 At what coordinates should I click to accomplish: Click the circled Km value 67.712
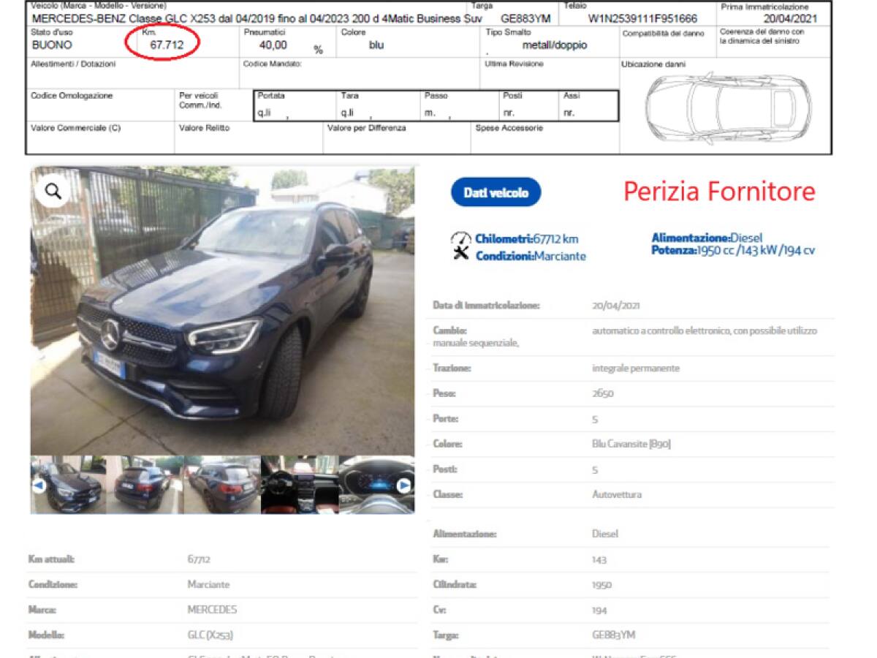167,45
